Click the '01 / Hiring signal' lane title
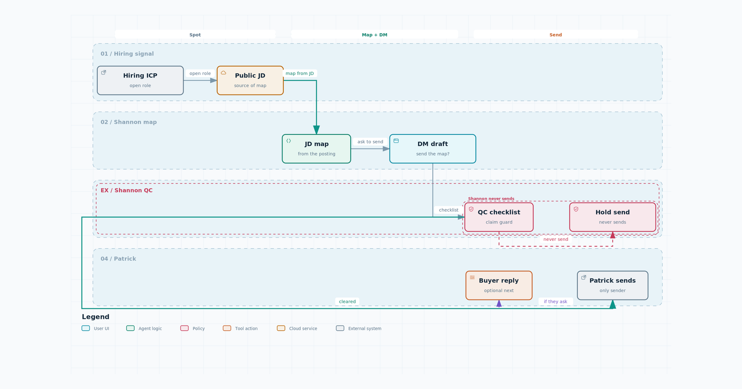Screen dimensions: 742x389 click(x=127, y=54)
